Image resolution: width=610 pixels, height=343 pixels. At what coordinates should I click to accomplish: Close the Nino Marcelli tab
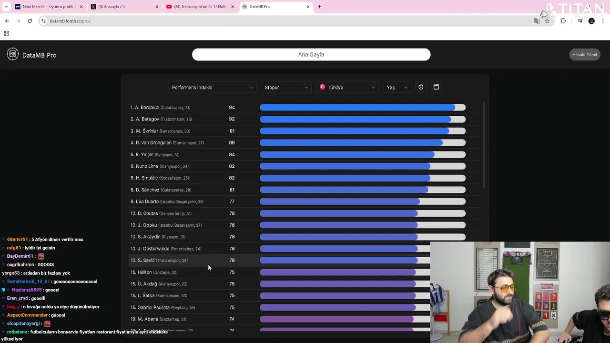(81, 7)
